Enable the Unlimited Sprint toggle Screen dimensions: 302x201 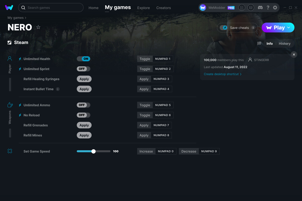point(84,69)
